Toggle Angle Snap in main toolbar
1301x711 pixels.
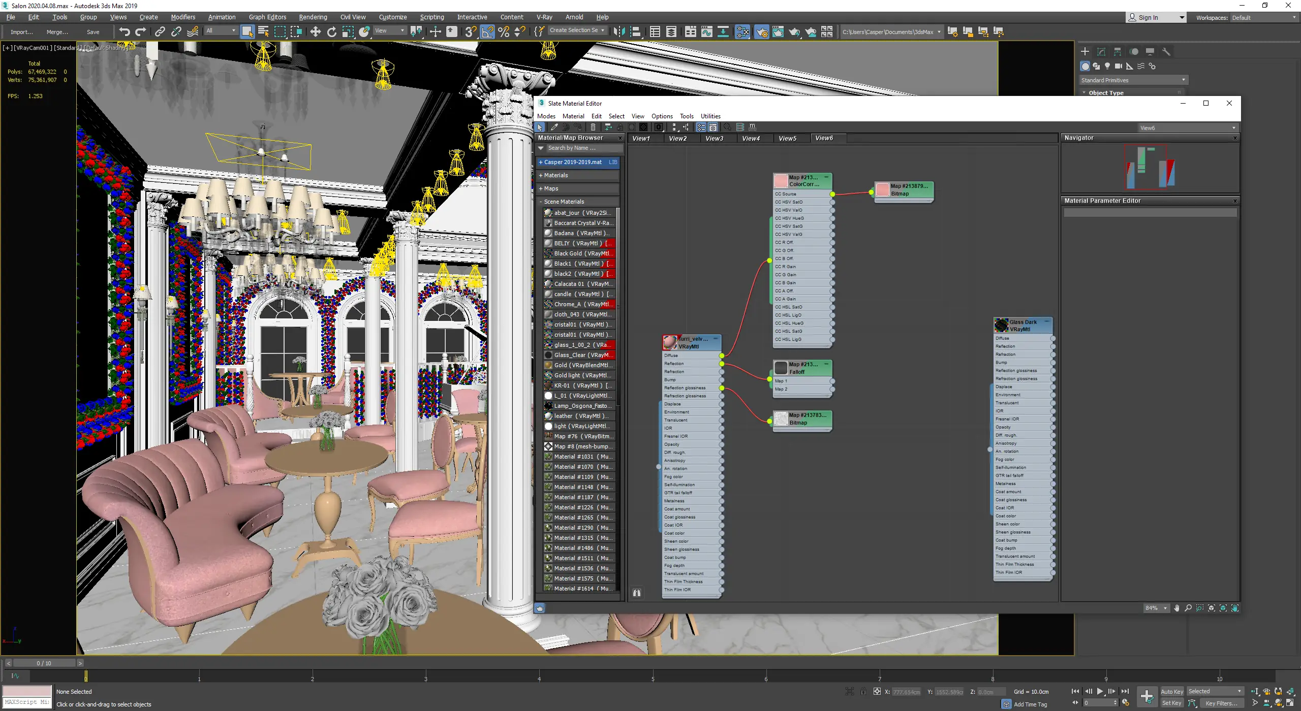(487, 31)
